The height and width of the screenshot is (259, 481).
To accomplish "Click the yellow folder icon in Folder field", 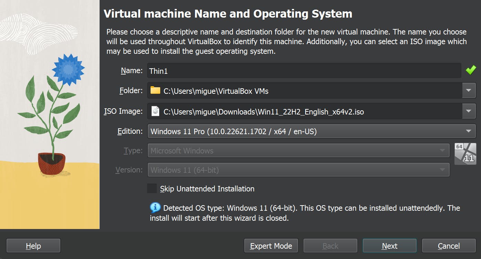I will tap(155, 90).
